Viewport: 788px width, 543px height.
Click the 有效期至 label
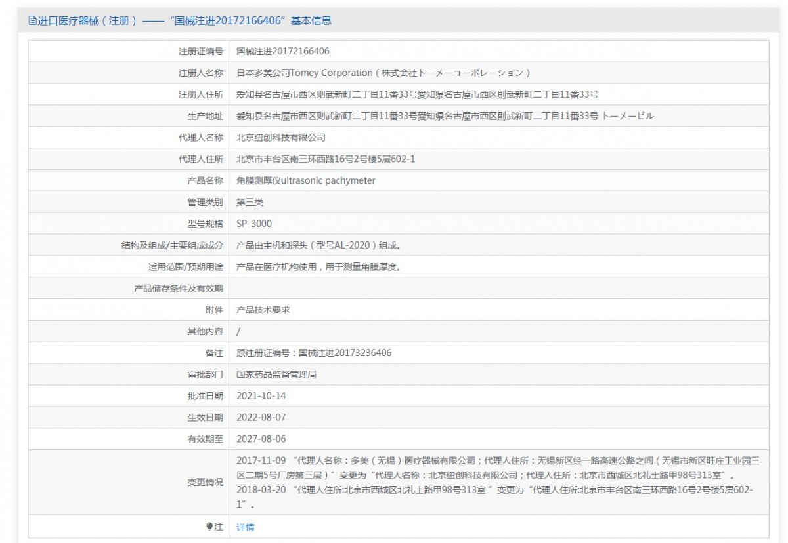tap(206, 439)
